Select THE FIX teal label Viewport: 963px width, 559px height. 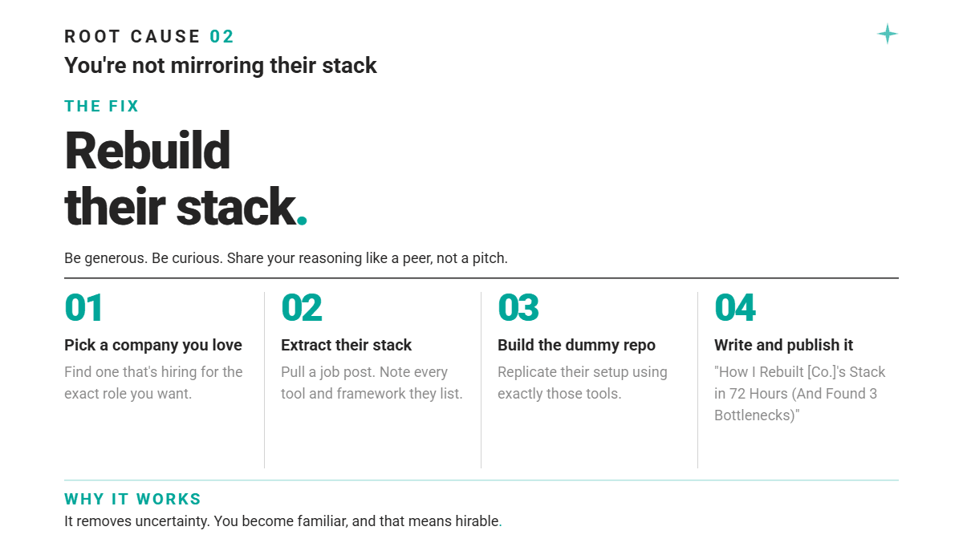[x=102, y=107]
